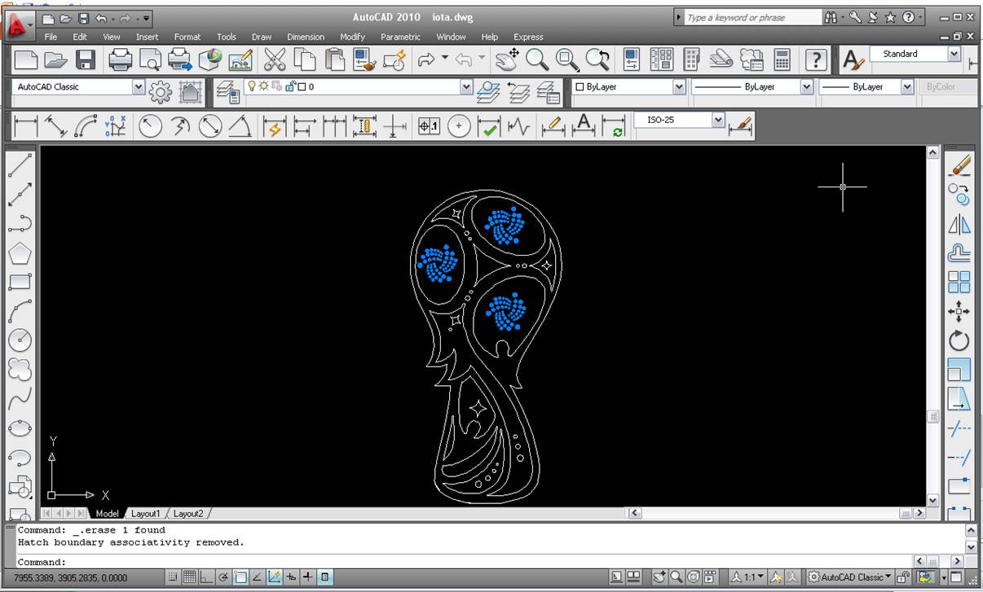Select the Mirror modify tool
Viewport: 983px width, 592px height.
coord(959,224)
